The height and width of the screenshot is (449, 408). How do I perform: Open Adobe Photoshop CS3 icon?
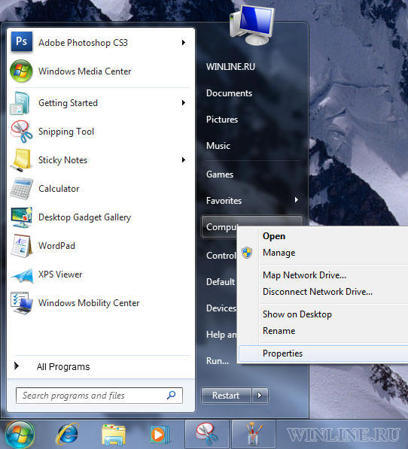pos(22,42)
